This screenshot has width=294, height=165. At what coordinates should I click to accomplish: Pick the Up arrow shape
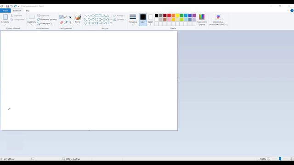[x=107, y=19]
